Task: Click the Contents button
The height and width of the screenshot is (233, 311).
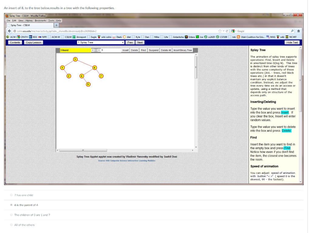Action: coord(15,42)
